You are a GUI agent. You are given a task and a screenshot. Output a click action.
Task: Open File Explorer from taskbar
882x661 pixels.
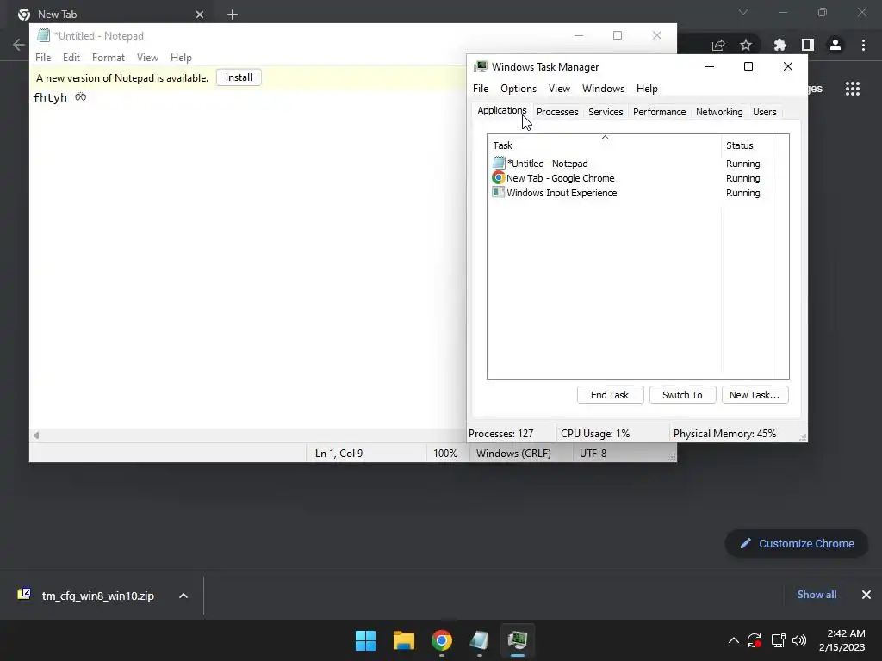(x=404, y=640)
